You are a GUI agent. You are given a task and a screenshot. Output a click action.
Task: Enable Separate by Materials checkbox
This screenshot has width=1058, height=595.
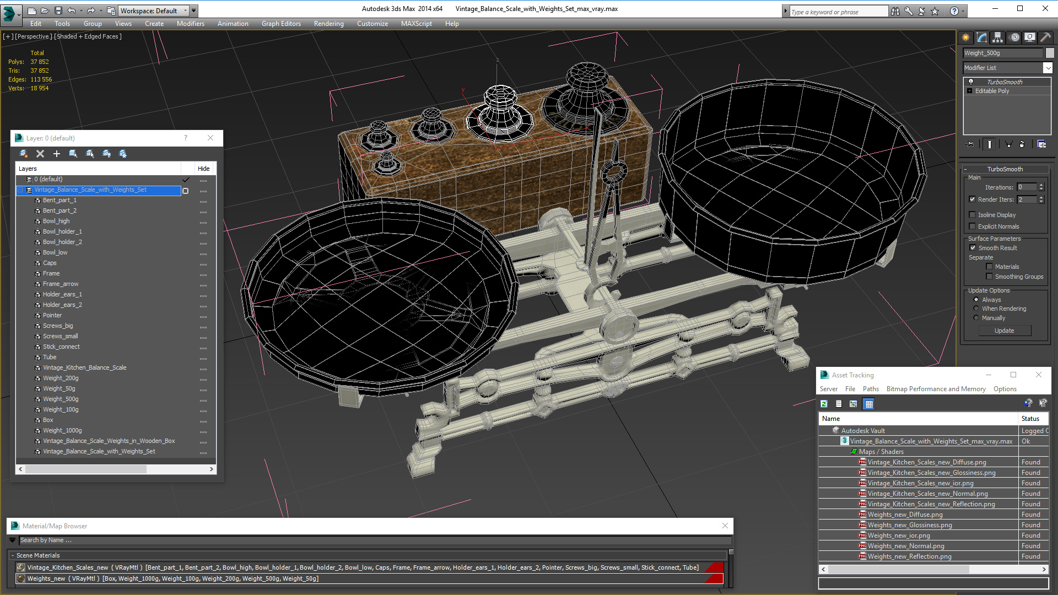[989, 267]
